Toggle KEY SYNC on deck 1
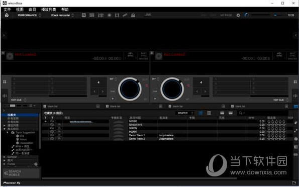Screen dimensions: 299x187 point(131,55)
